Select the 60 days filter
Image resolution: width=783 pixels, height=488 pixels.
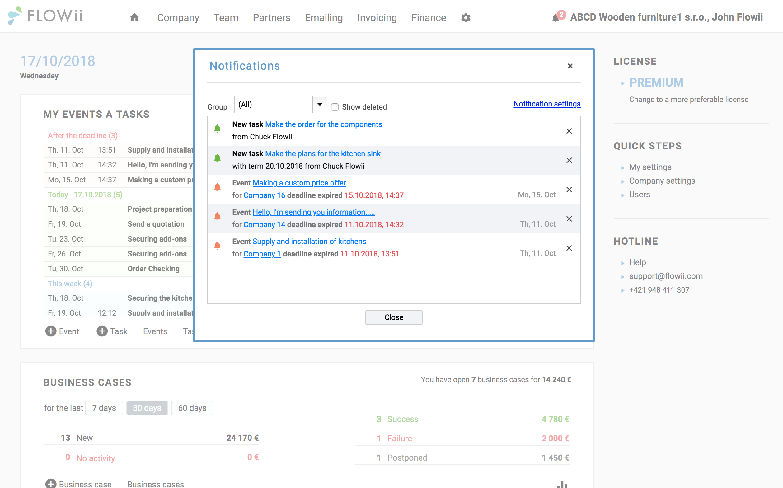[192, 408]
